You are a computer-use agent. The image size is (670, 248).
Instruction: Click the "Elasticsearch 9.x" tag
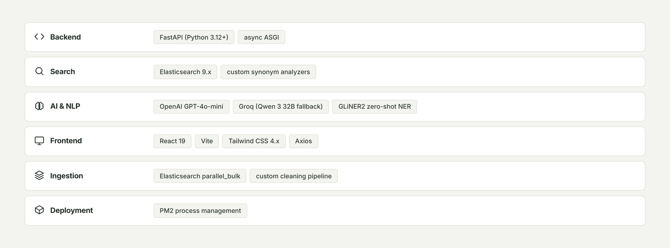coord(185,72)
